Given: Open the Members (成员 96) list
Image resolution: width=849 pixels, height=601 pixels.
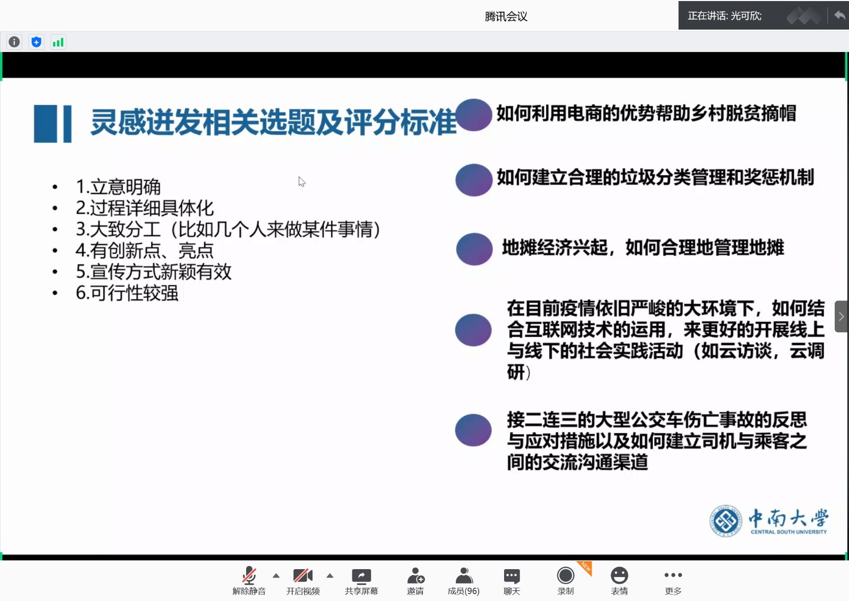Looking at the screenshot, I should pos(463,581).
